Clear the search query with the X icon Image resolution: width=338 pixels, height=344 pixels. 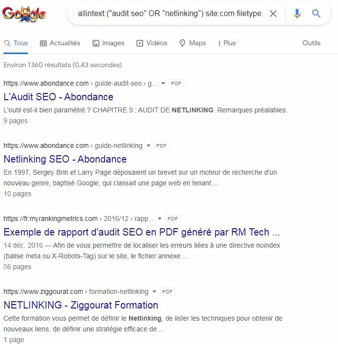point(273,14)
